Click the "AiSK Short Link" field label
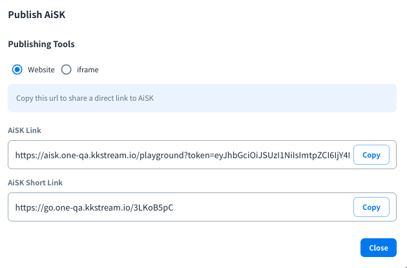 point(35,182)
